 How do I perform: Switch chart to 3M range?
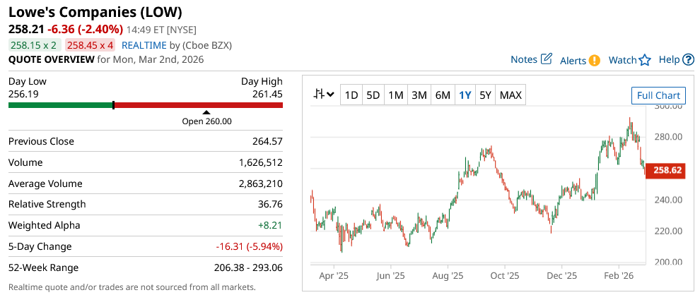(x=419, y=95)
